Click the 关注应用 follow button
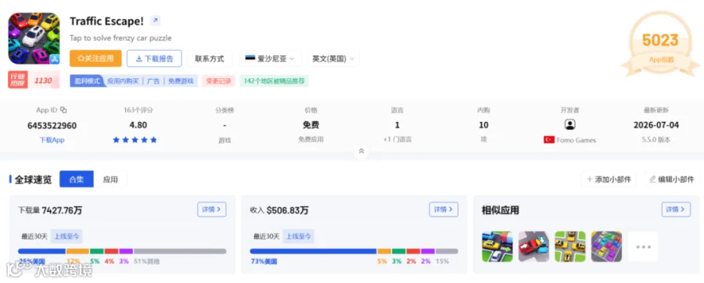 coord(95,59)
